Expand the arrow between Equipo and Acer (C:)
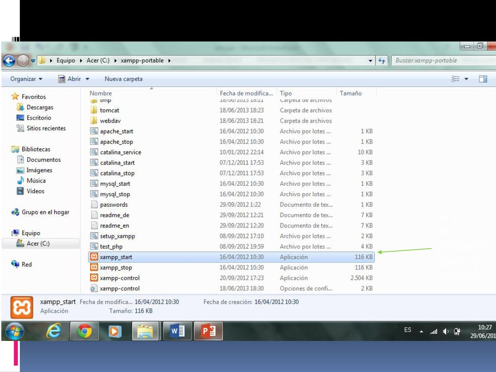496x372 pixels. (81, 61)
